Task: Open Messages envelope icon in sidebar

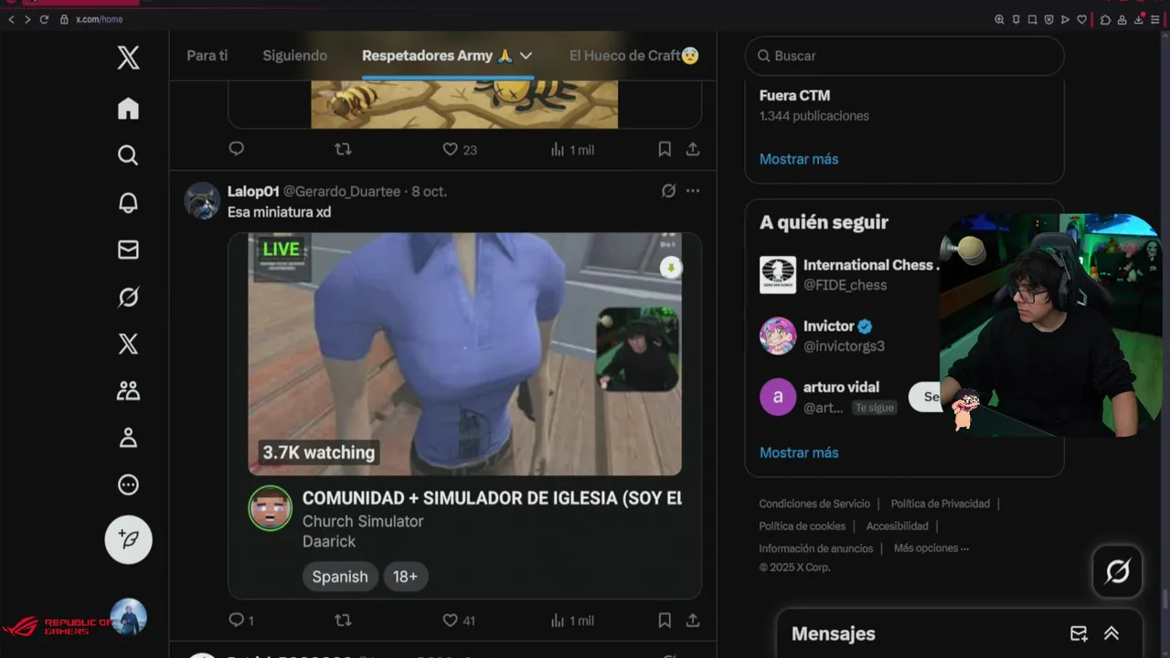Action: pos(128,249)
